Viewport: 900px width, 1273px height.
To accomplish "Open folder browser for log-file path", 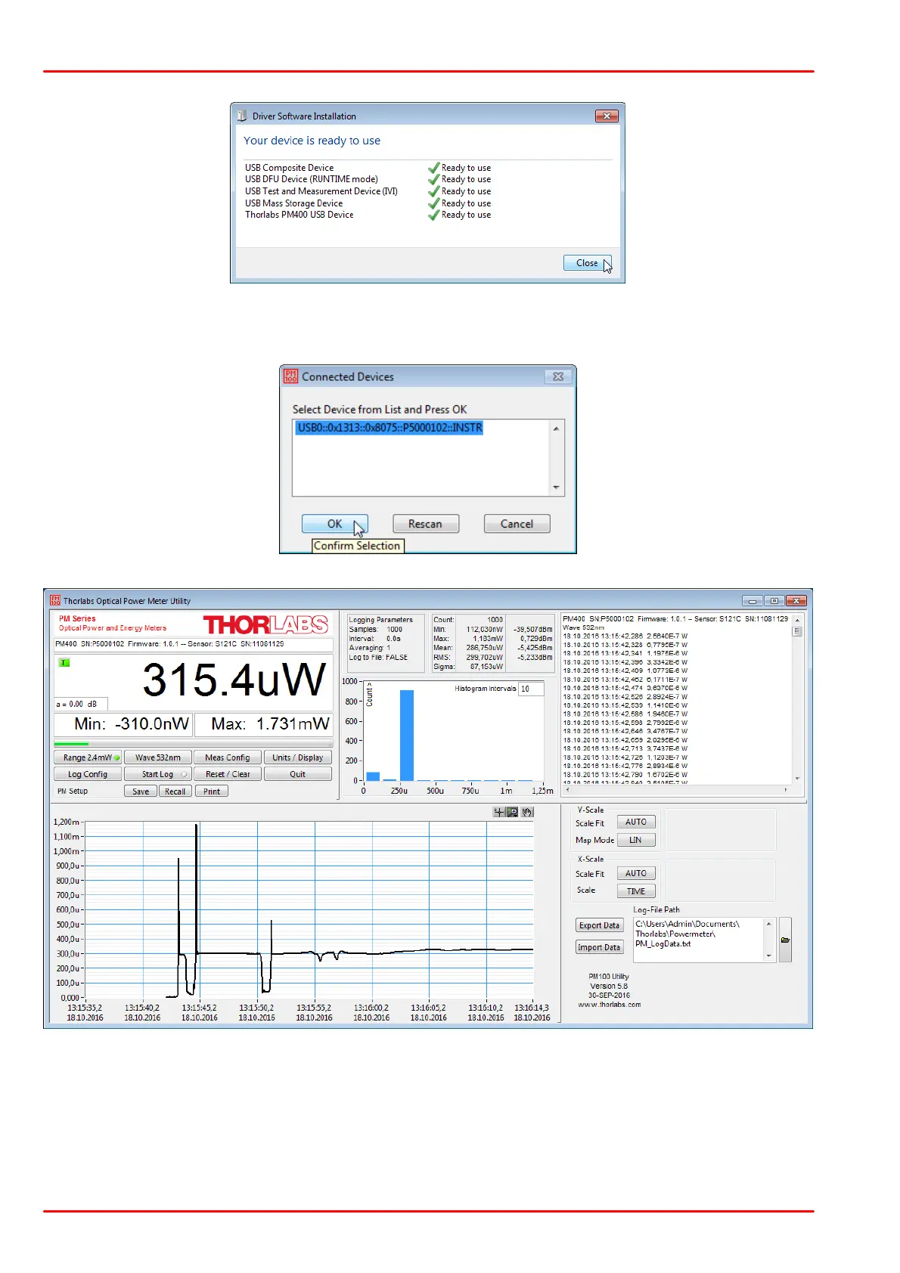I will [x=785, y=940].
